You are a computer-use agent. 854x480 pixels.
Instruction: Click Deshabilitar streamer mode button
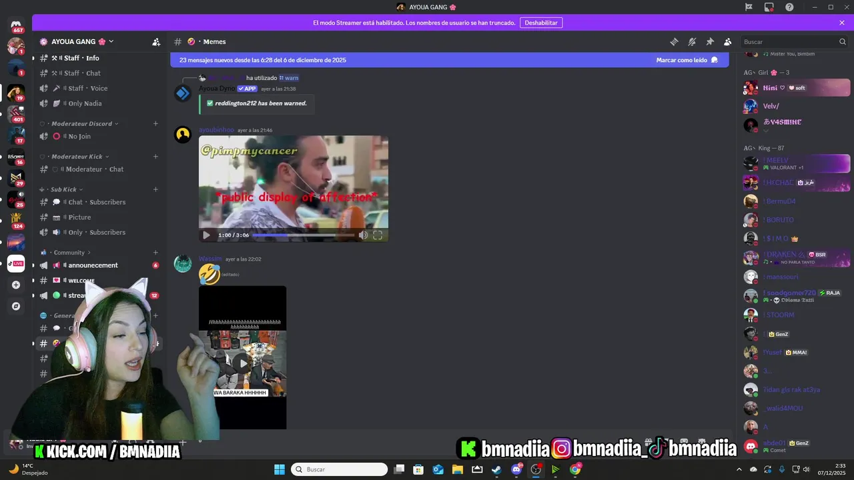point(541,23)
